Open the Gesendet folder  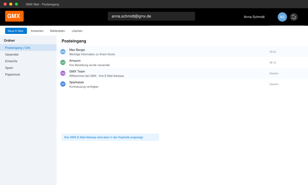[28, 54]
